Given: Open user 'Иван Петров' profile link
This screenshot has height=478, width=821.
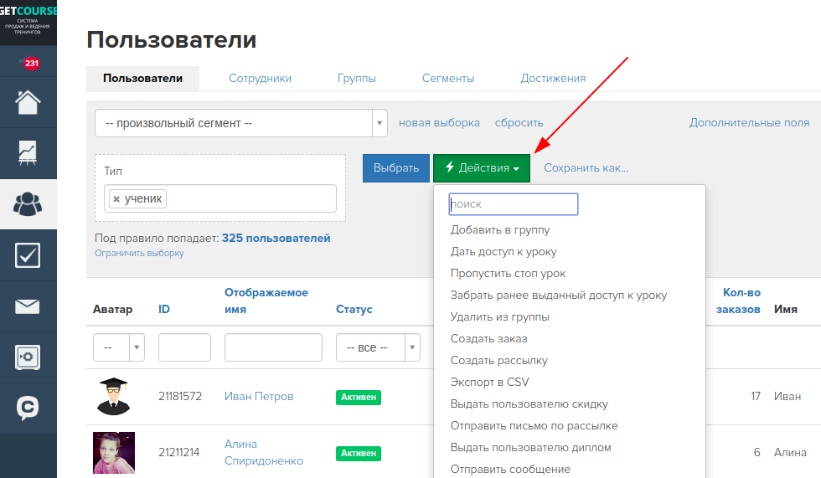Looking at the screenshot, I should (x=259, y=397).
